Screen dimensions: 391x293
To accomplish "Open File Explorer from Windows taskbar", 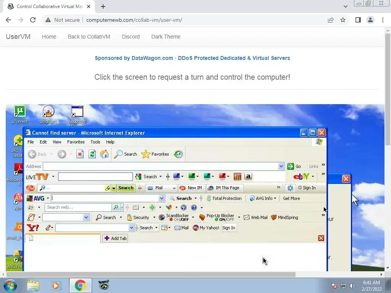I will coord(33,285).
